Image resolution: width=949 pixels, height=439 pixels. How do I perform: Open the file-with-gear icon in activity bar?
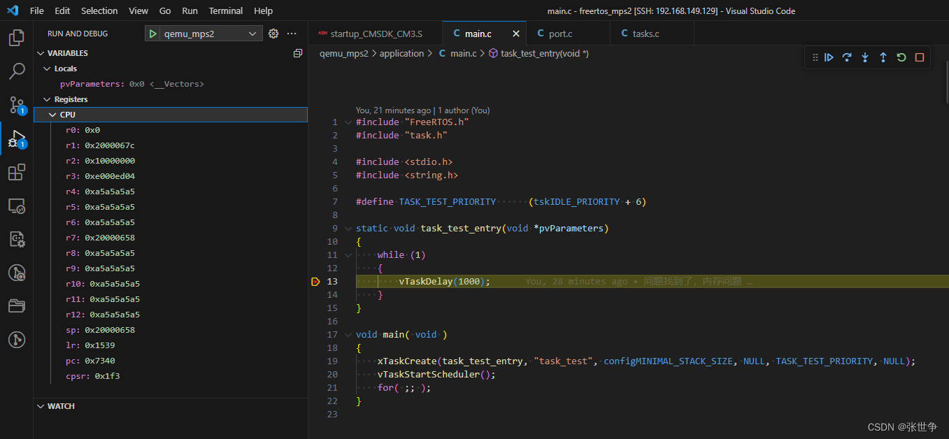[x=17, y=239]
